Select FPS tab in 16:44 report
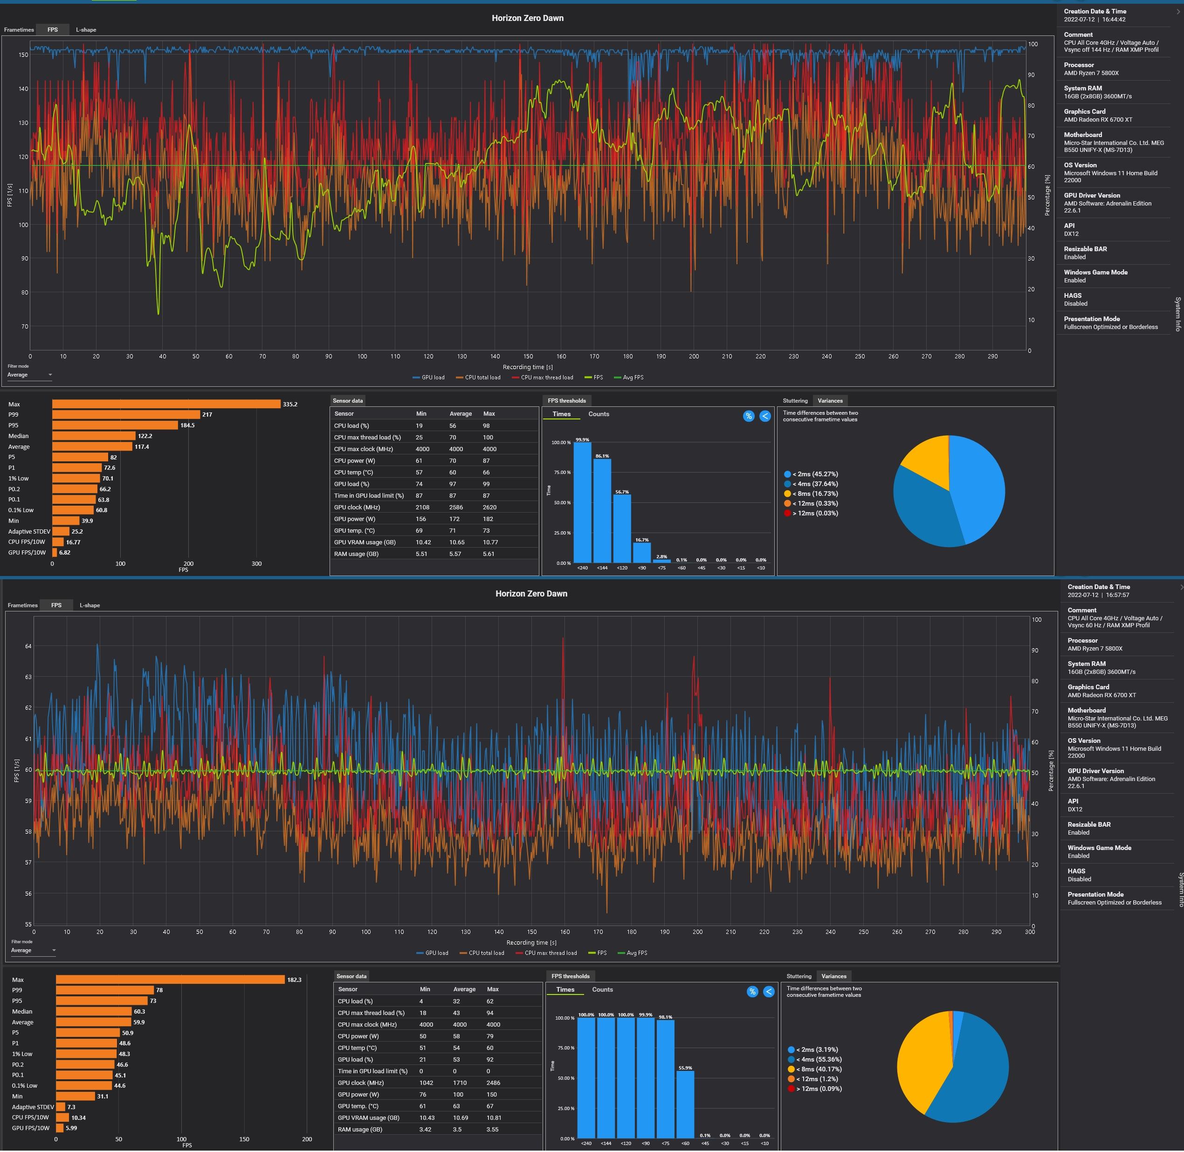 (53, 30)
